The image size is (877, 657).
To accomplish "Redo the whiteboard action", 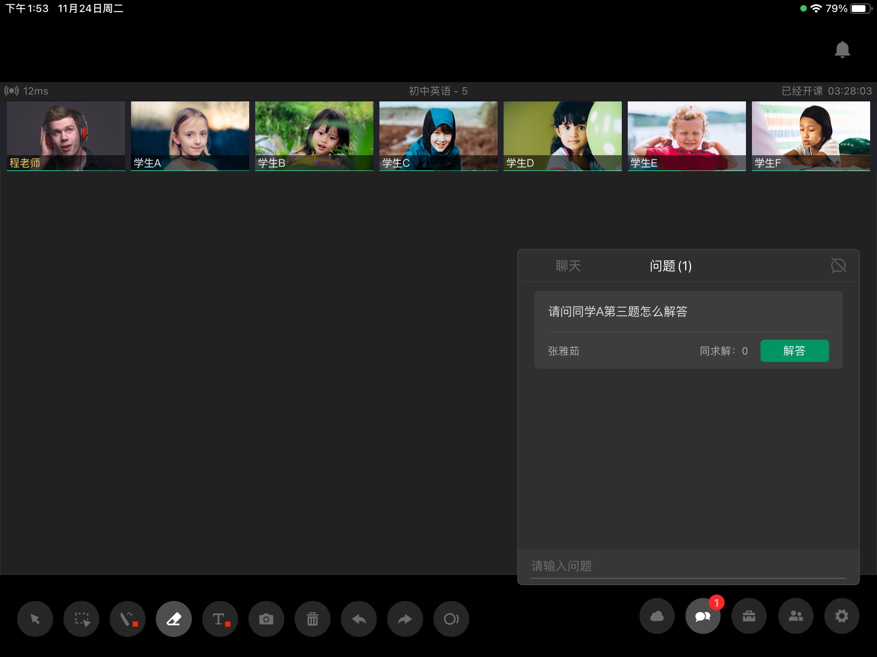I will 405,619.
